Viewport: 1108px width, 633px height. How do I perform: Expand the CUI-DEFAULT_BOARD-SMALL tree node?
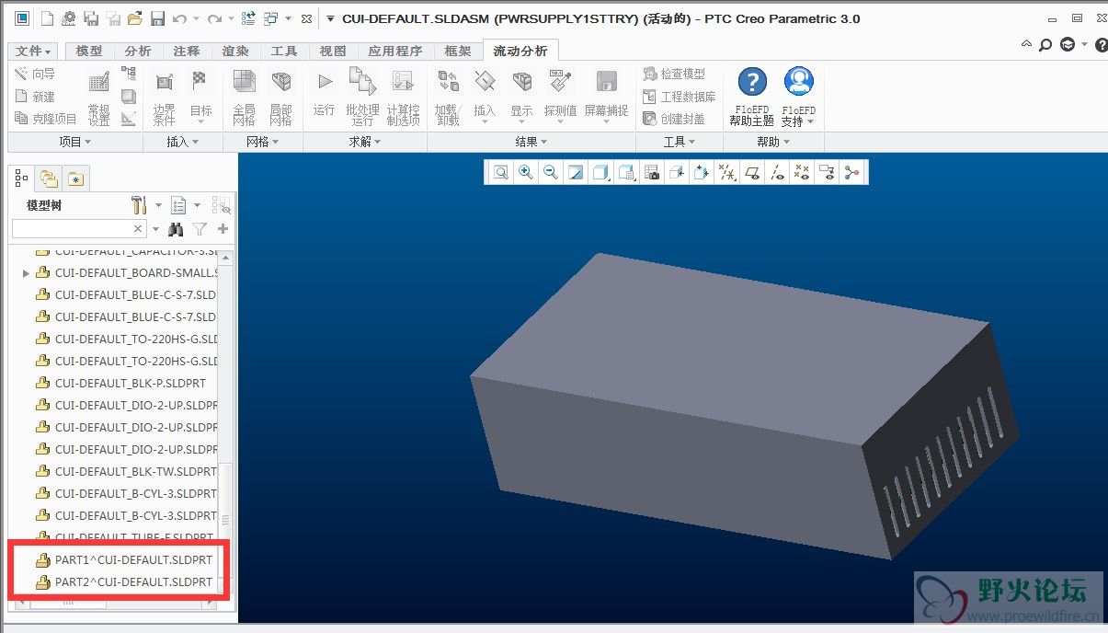26,273
